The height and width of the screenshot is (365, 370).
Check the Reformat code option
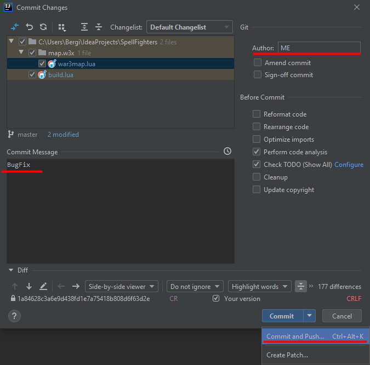click(x=257, y=114)
